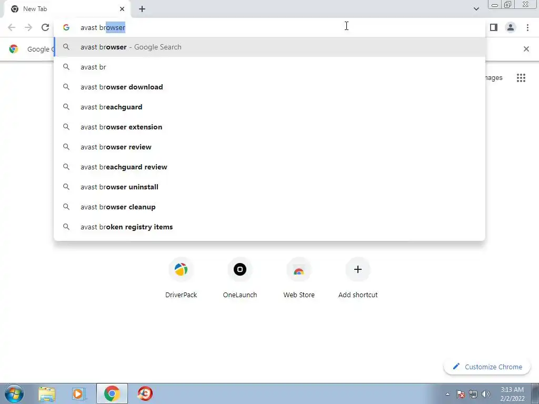Pick 'avast browser download' suggestion
The height and width of the screenshot is (404, 539).
pyautogui.click(x=269, y=87)
